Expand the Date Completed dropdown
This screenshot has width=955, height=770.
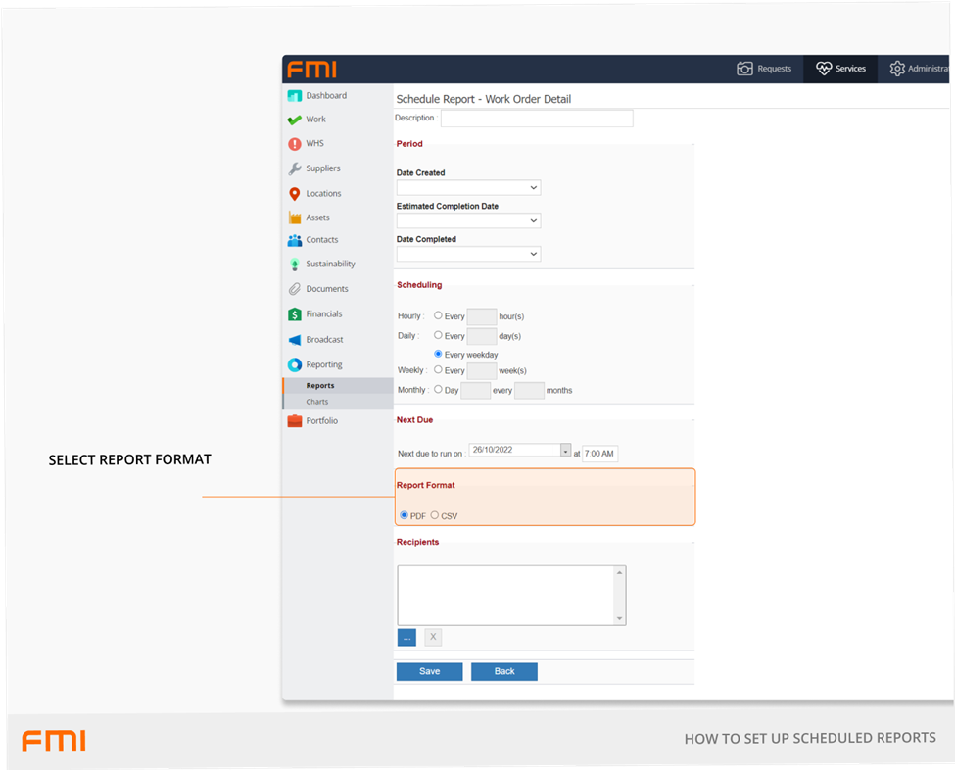pos(468,255)
